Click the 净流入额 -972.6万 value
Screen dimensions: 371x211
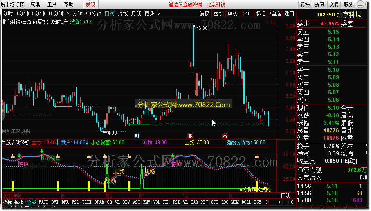pyautogui.click(x=356, y=170)
